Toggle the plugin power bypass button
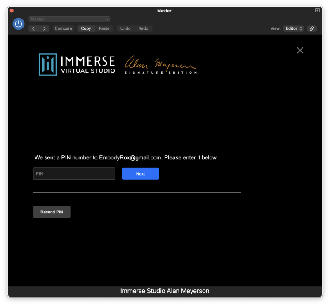 coord(18,24)
